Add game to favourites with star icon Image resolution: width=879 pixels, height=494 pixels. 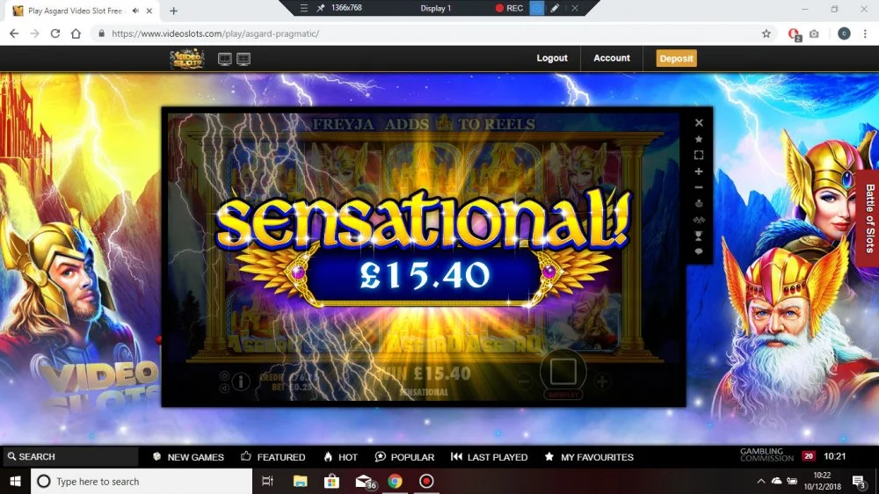(699, 139)
